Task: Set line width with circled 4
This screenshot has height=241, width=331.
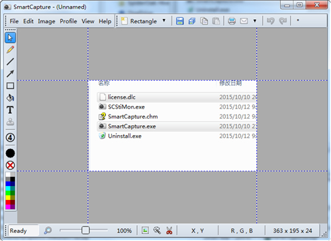Action: (x=10, y=138)
